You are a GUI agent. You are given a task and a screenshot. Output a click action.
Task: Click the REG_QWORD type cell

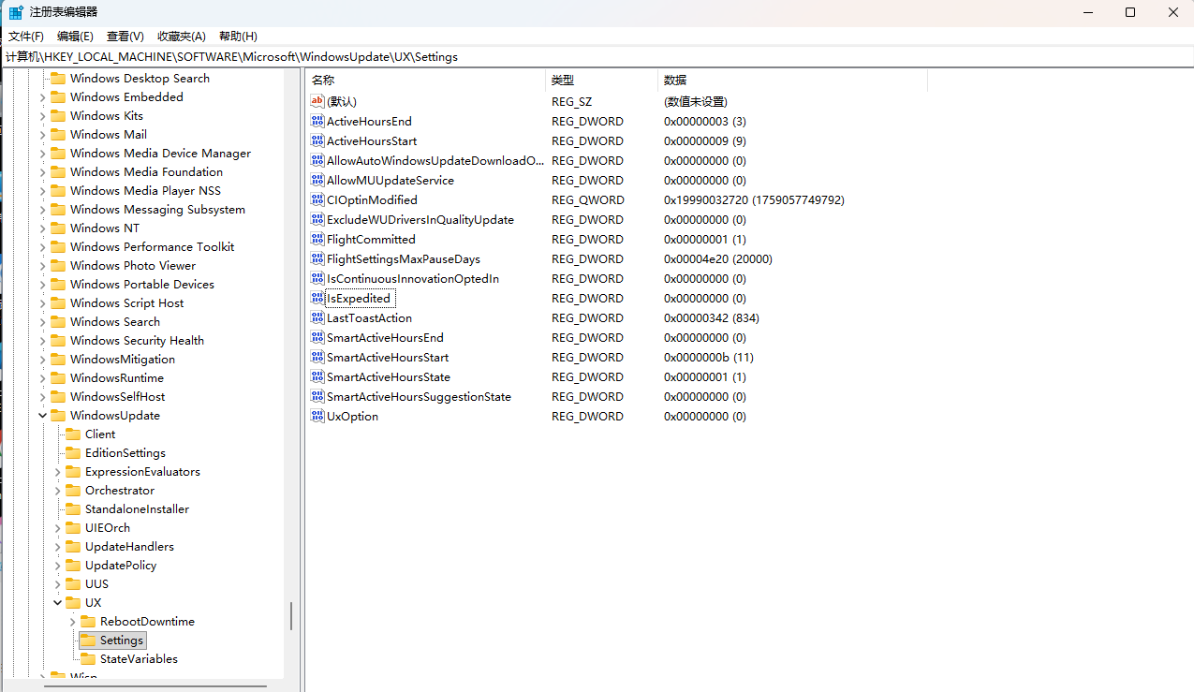click(x=587, y=199)
